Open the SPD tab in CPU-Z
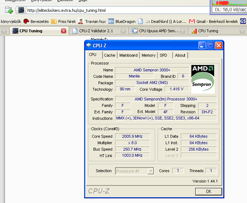 [165, 55]
